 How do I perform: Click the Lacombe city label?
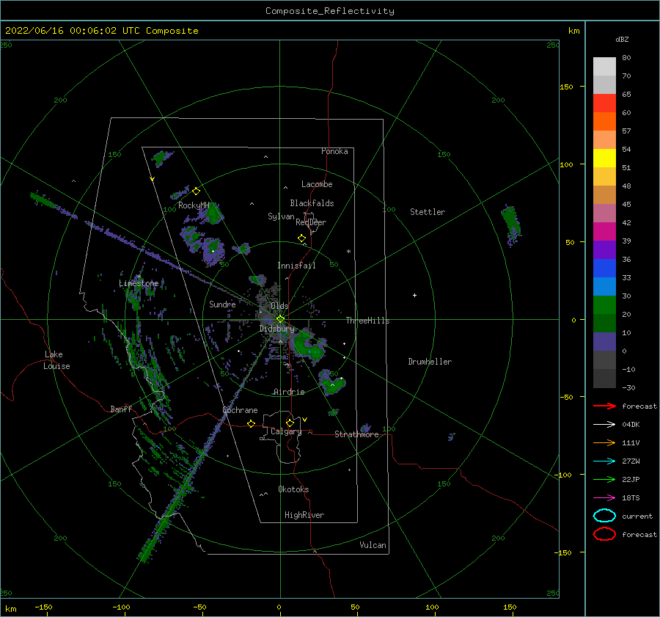(x=317, y=184)
